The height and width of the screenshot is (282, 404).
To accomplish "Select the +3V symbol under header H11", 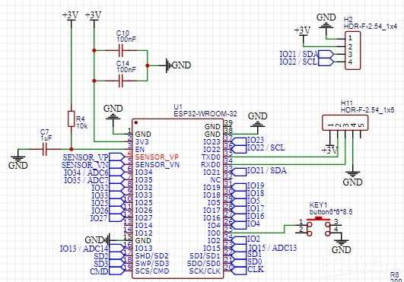I will coord(330,150).
